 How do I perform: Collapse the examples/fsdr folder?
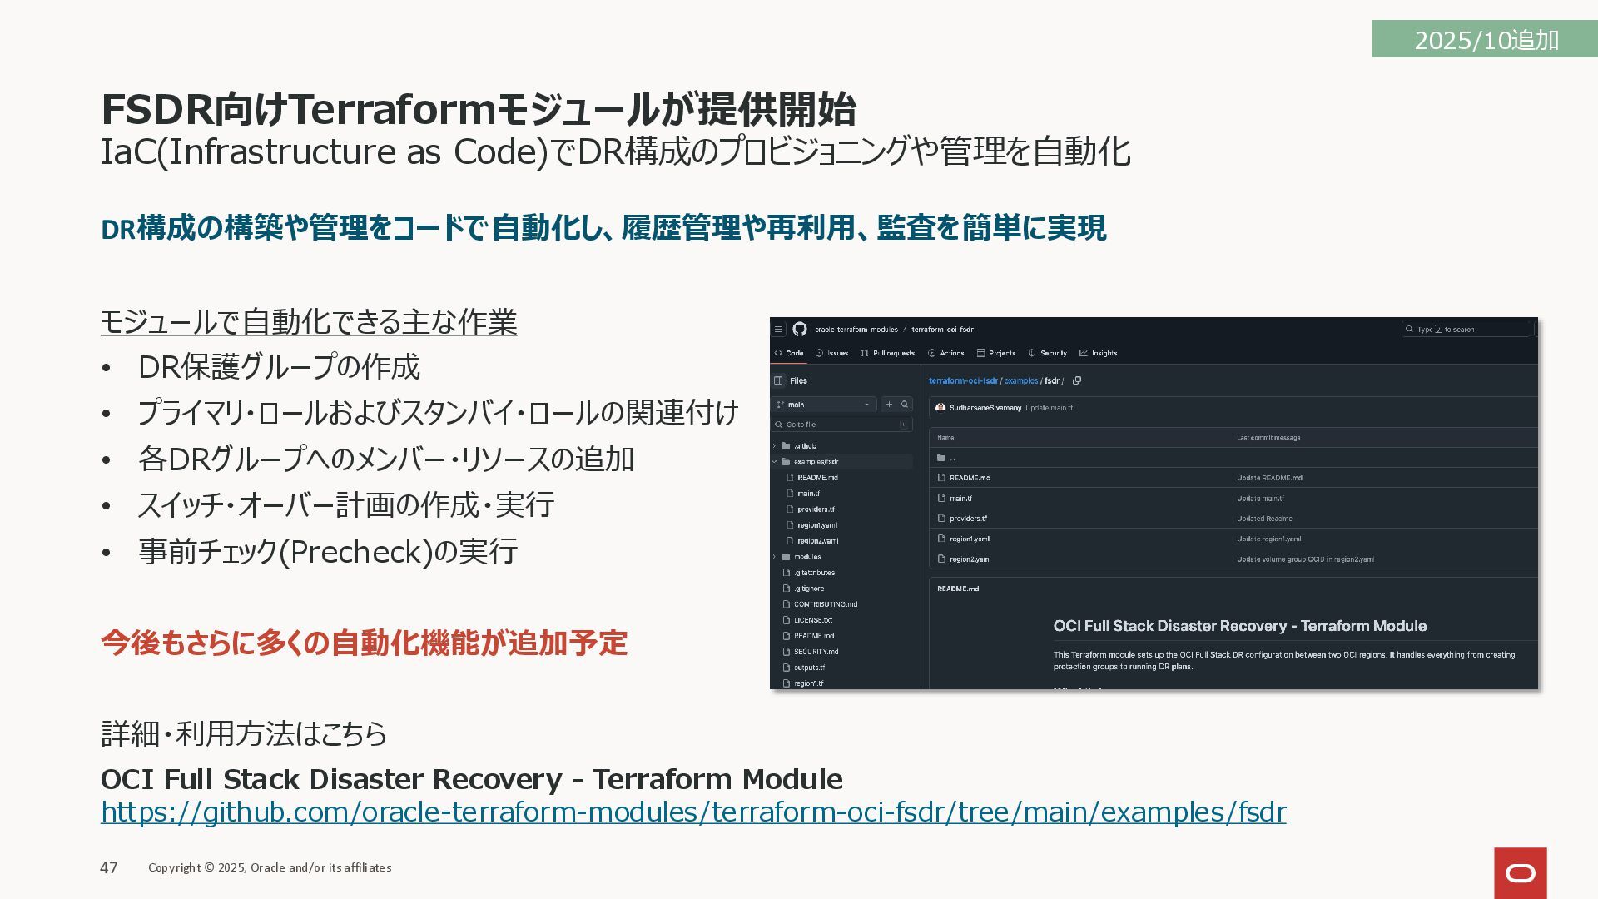(775, 462)
